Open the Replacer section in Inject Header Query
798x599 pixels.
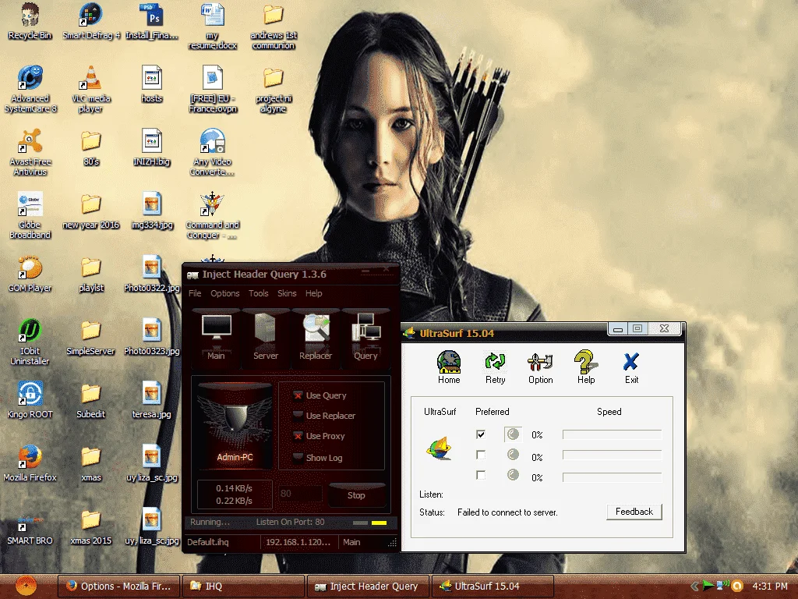point(316,337)
